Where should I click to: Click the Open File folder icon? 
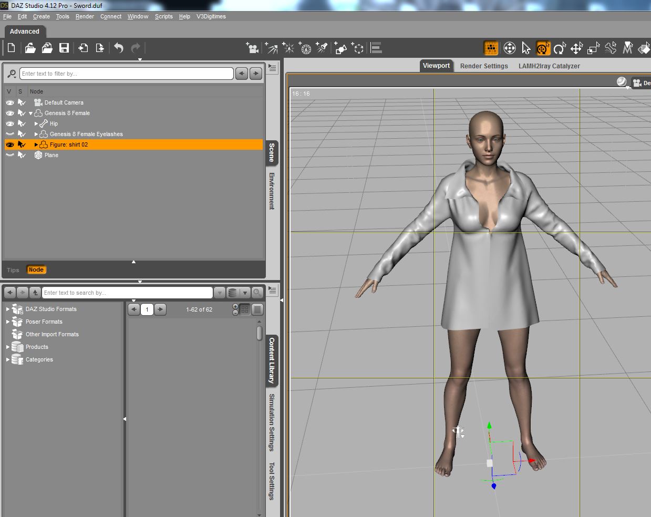pos(30,48)
